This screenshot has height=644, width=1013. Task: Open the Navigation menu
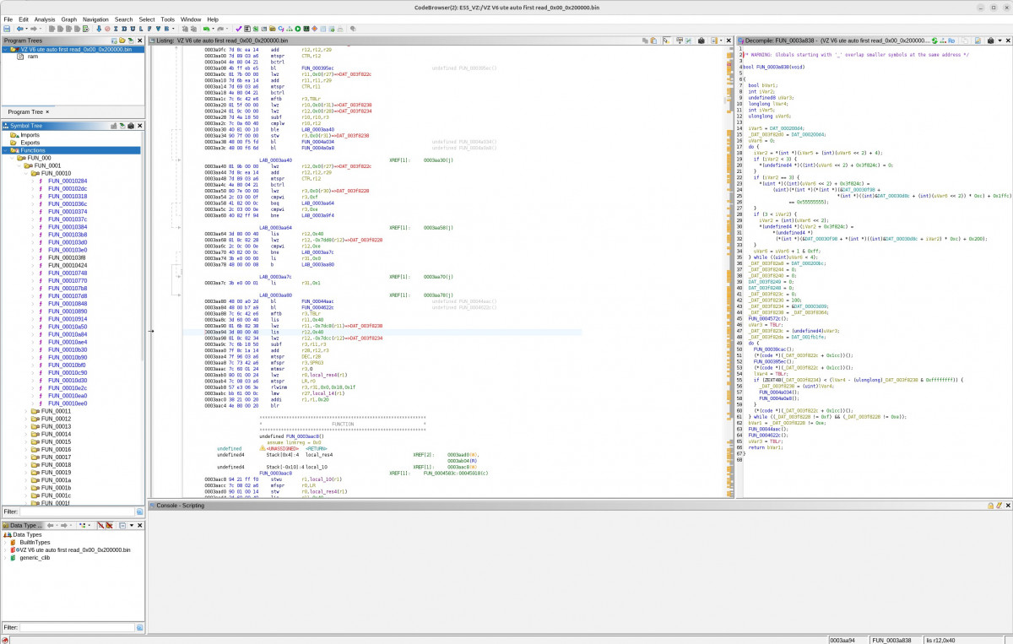point(95,19)
